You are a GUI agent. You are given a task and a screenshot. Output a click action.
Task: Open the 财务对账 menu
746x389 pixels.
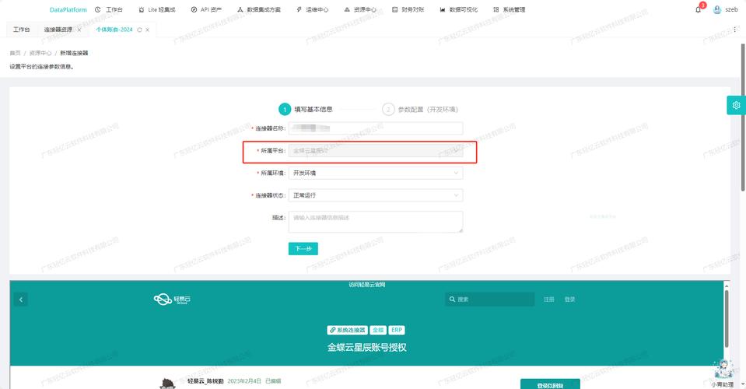point(408,9)
